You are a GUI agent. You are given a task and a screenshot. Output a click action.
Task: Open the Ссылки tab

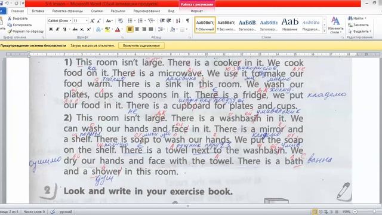coord(97,11)
